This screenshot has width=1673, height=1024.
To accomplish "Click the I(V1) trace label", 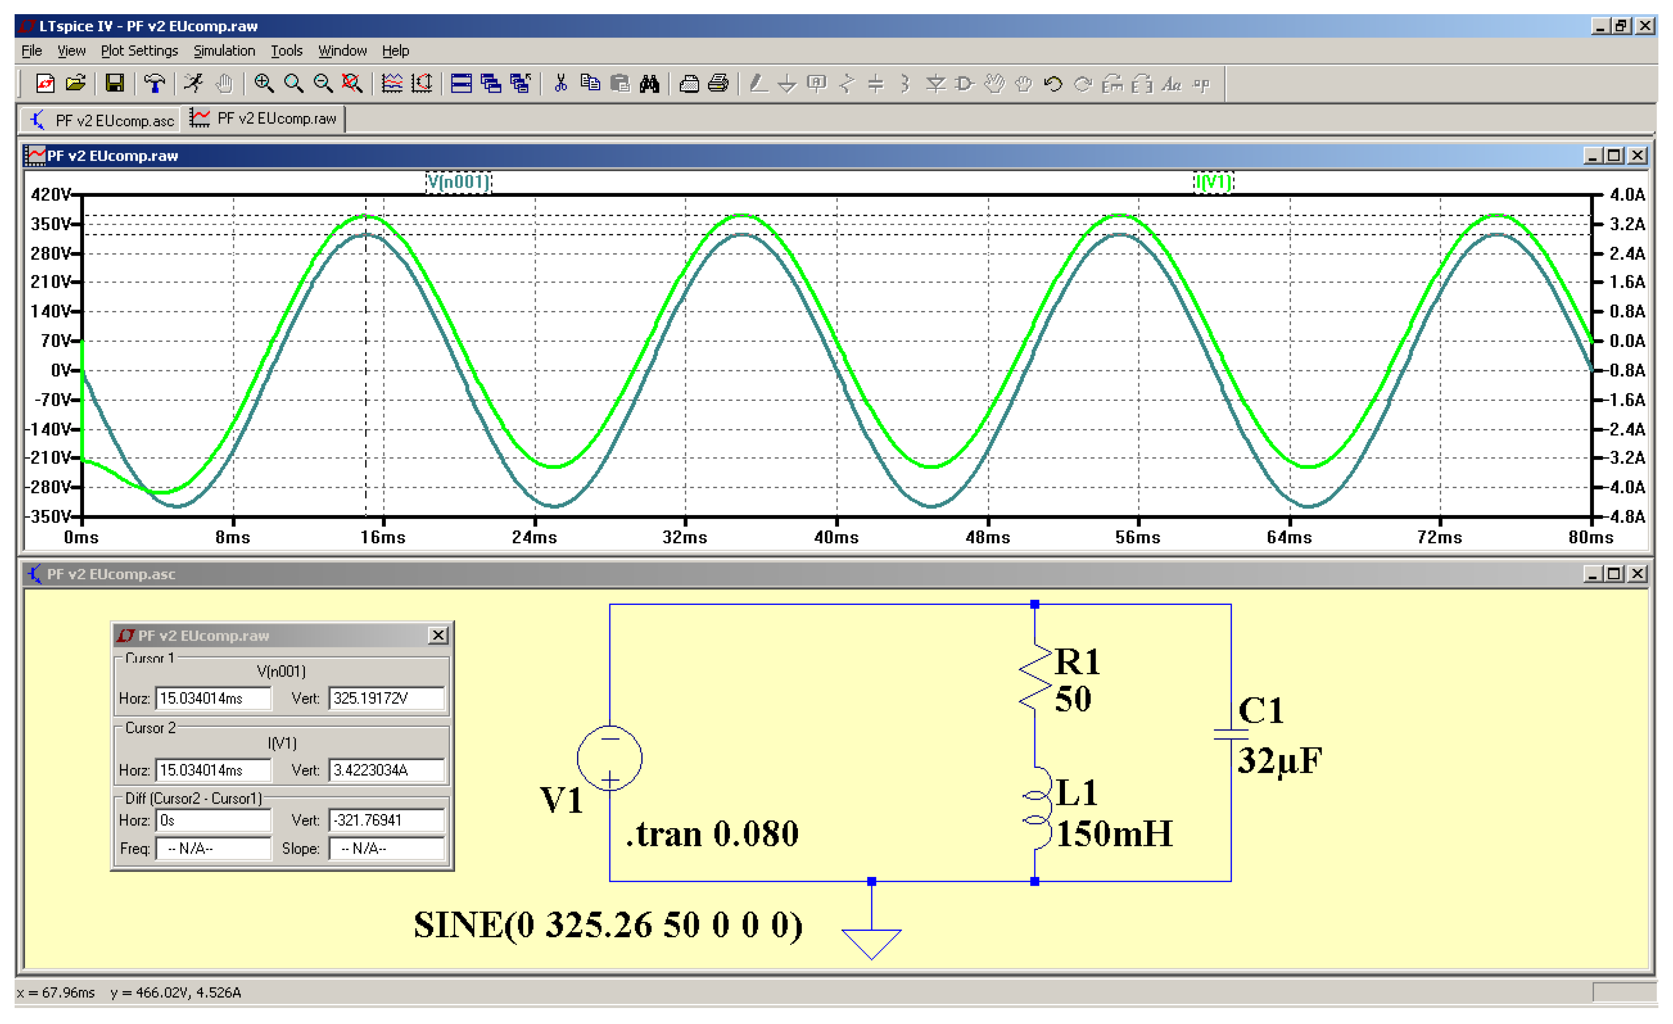I will coord(1213,182).
